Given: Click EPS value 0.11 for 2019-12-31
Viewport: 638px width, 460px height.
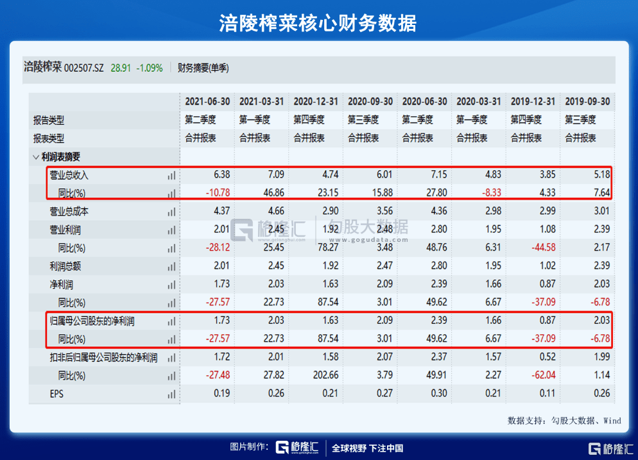Looking at the screenshot, I should pos(547,393).
